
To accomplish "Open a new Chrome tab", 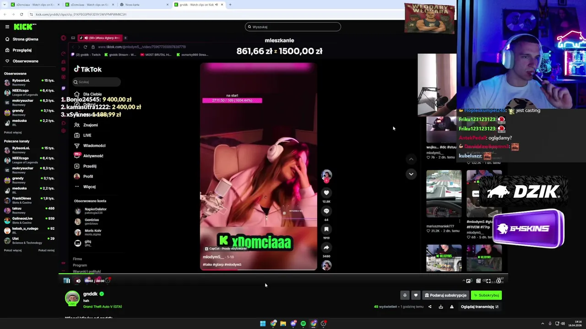I will click(x=230, y=5).
